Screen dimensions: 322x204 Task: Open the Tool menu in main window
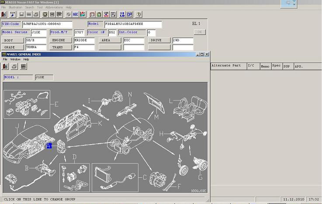click(40, 7)
